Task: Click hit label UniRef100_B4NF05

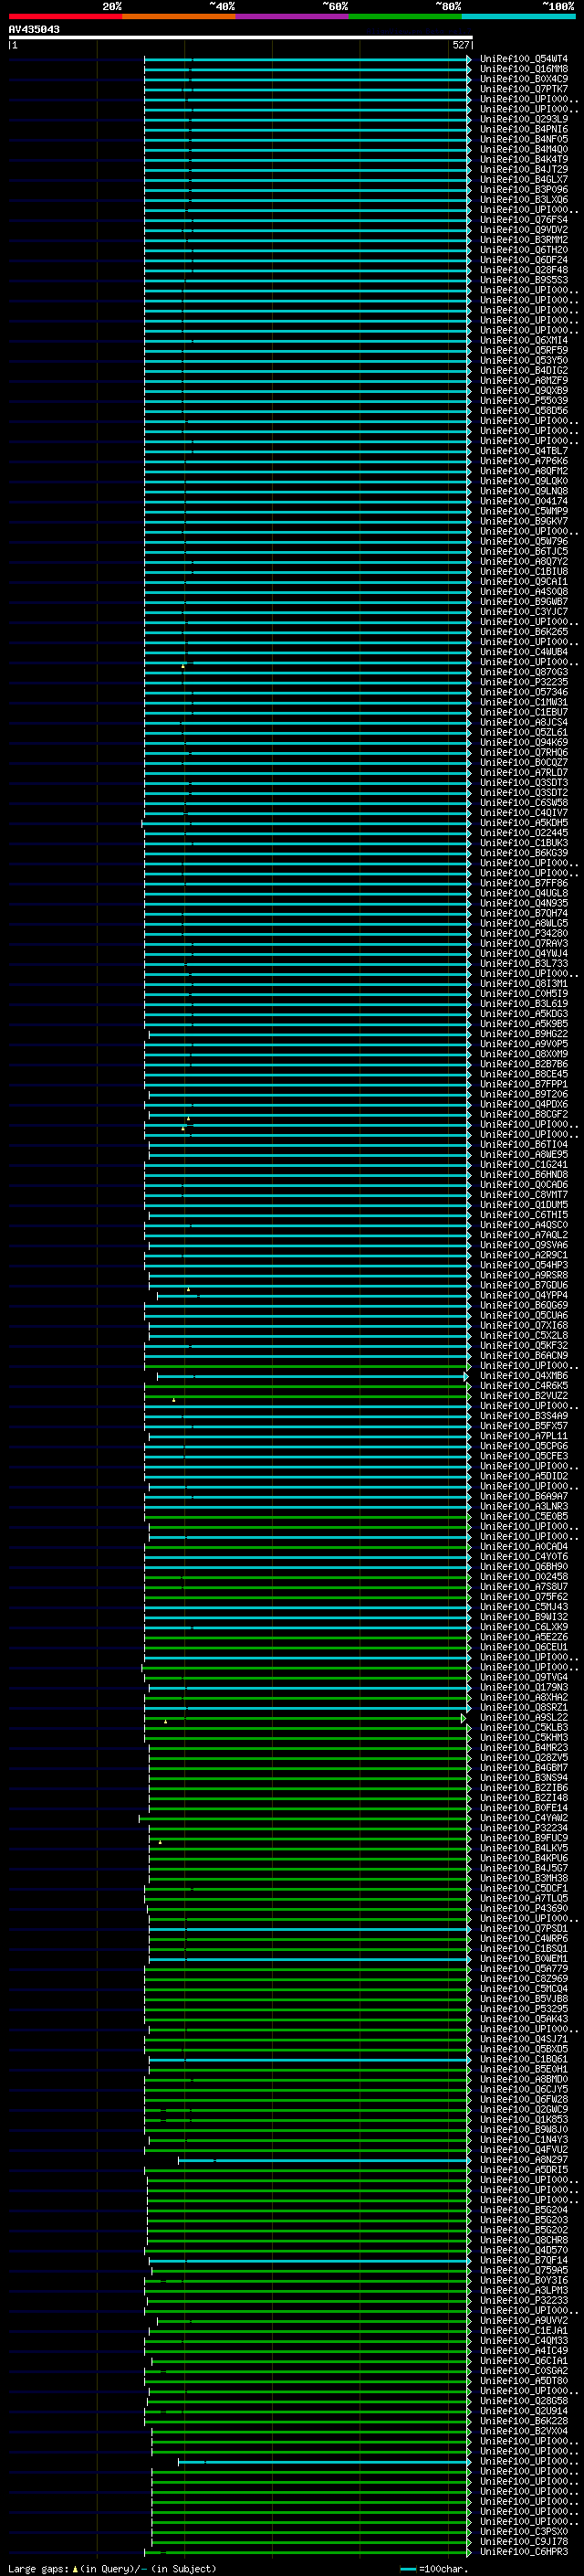Action: pyautogui.click(x=524, y=139)
